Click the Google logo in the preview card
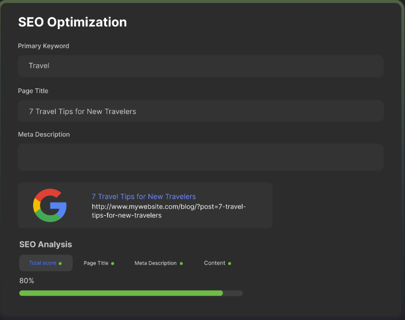The width and height of the screenshot is (405, 320). (50, 205)
